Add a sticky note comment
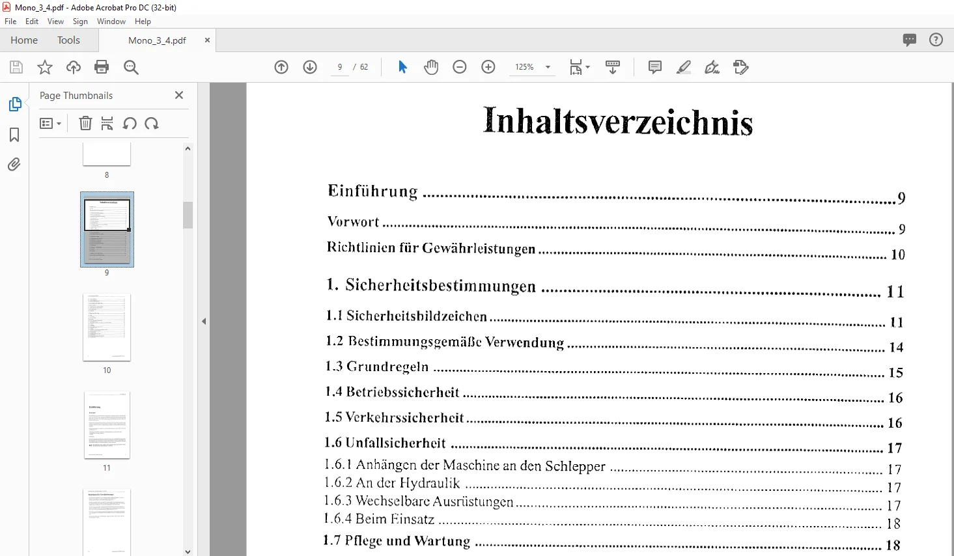This screenshot has height=556, width=954. tap(655, 67)
